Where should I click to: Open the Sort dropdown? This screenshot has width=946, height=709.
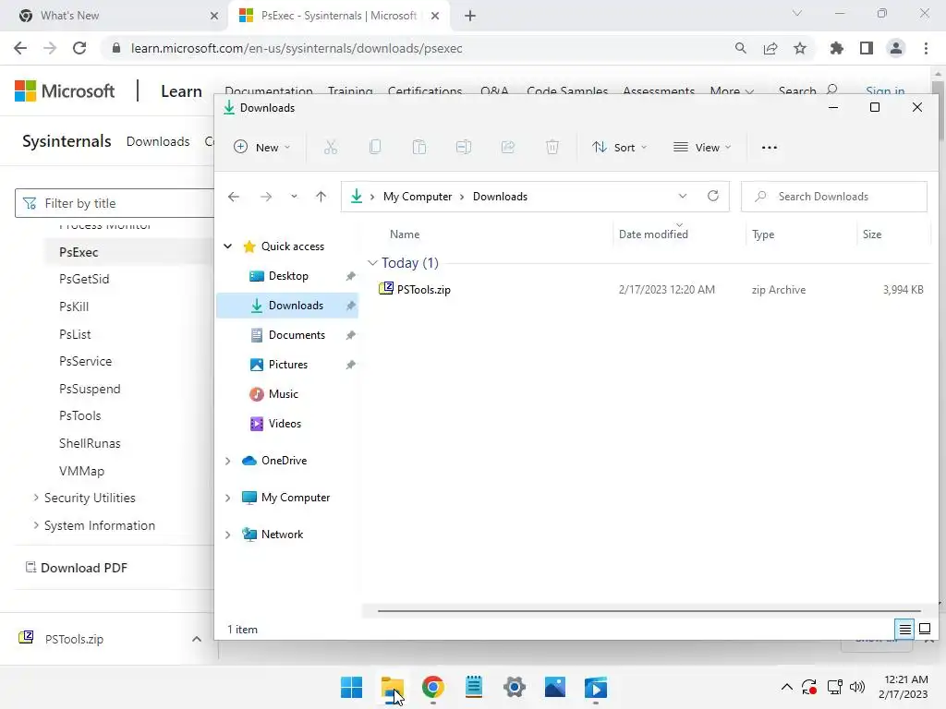(x=620, y=147)
